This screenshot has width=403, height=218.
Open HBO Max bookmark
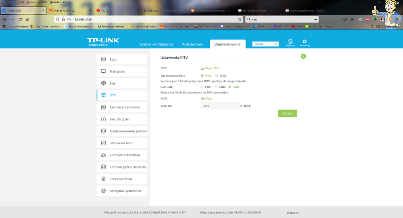click(281, 27)
